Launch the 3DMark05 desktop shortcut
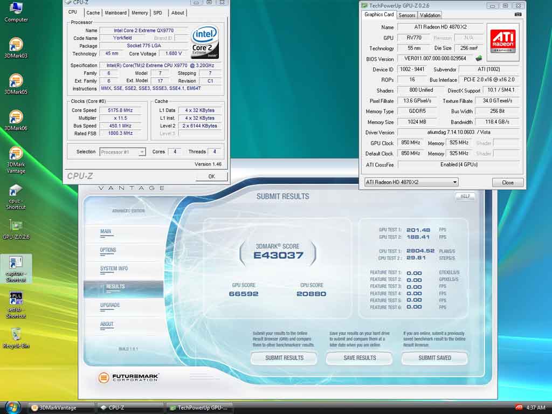Screen dimensions: 552x414 pyautogui.click(x=16, y=84)
